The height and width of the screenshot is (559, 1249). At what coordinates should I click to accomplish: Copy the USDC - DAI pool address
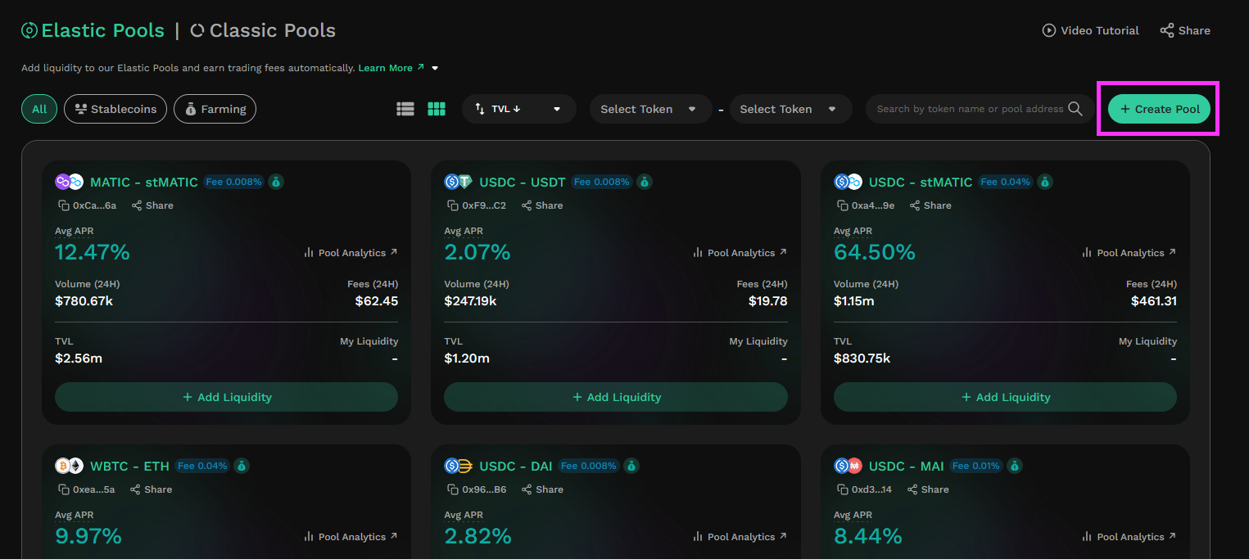452,489
